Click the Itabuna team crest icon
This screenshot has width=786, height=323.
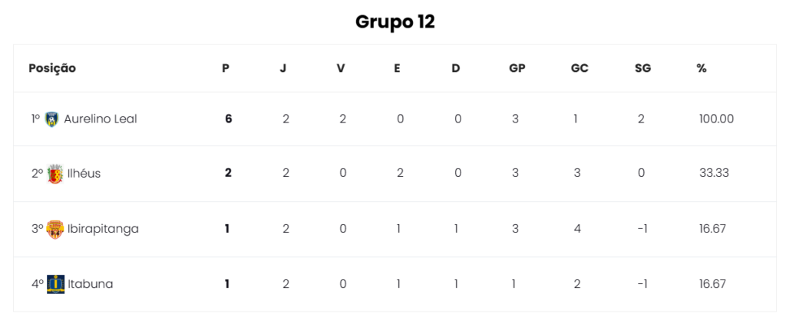click(55, 284)
